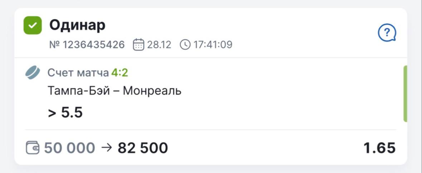This screenshot has width=422, height=173.
Task: Click the calendar icon beside the date
Action: coord(138,45)
